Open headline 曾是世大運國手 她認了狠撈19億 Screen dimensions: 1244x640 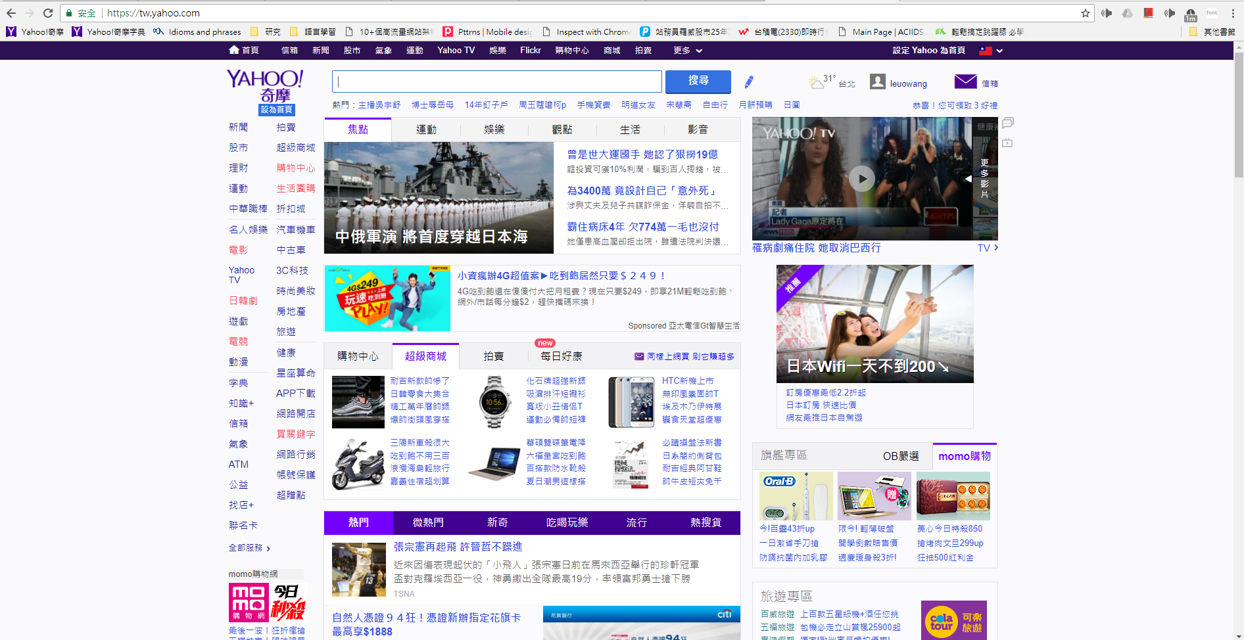pos(642,154)
